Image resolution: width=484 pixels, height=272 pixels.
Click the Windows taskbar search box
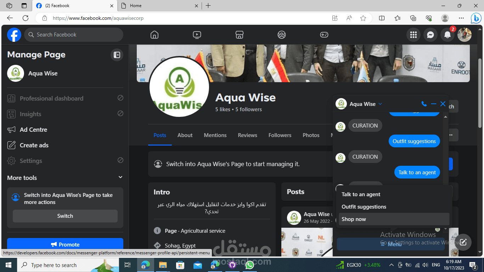67,265
